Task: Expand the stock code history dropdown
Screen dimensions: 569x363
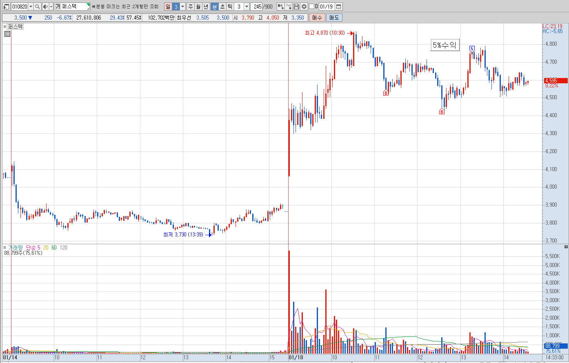Action: point(31,7)
